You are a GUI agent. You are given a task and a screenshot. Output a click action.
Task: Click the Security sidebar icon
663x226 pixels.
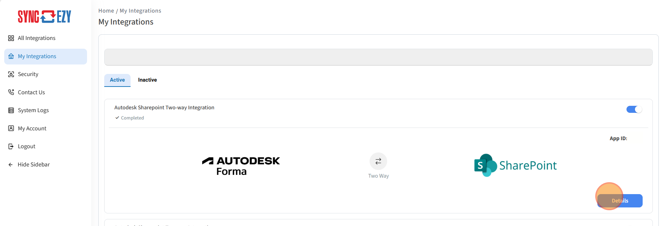coord(11,74)
